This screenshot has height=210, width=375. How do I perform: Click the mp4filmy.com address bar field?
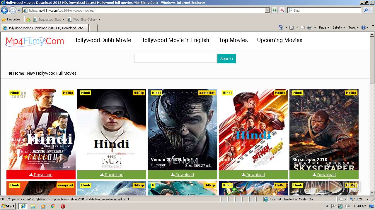(x=146, y=10)
